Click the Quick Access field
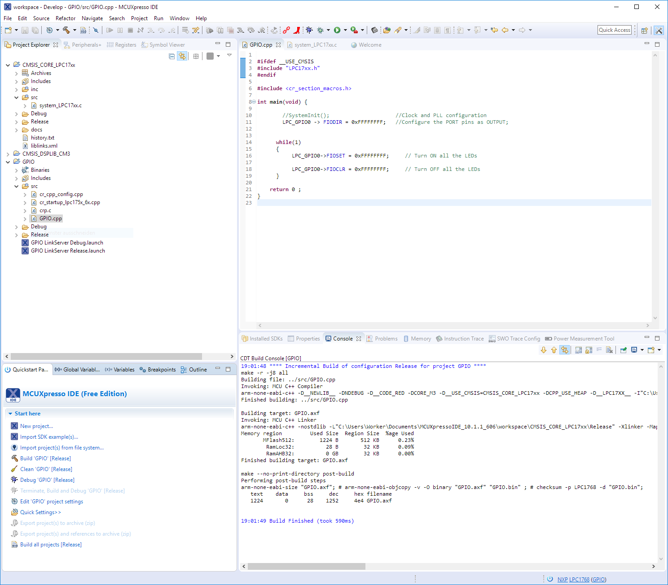Screen dimensions: 668x585 (615, 30)
